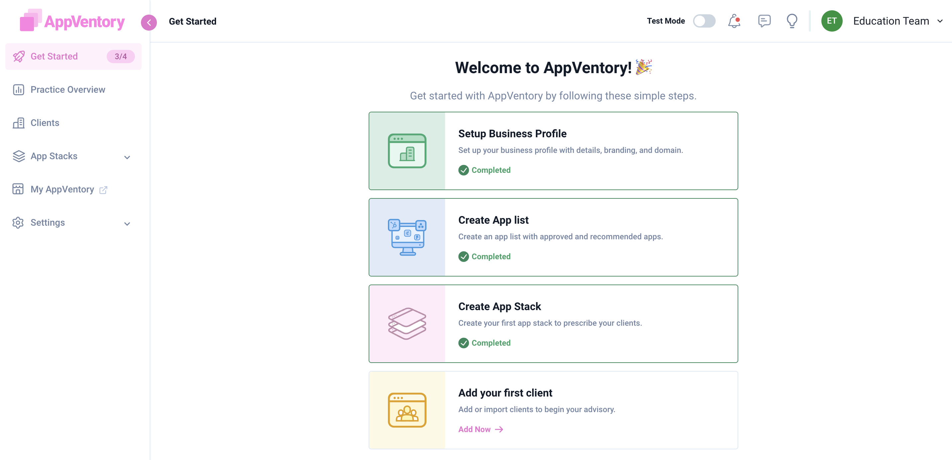Expand the App Stacks menu chevron
The height and width of the screenshot is (460, 952).
(x=127, y=157)
